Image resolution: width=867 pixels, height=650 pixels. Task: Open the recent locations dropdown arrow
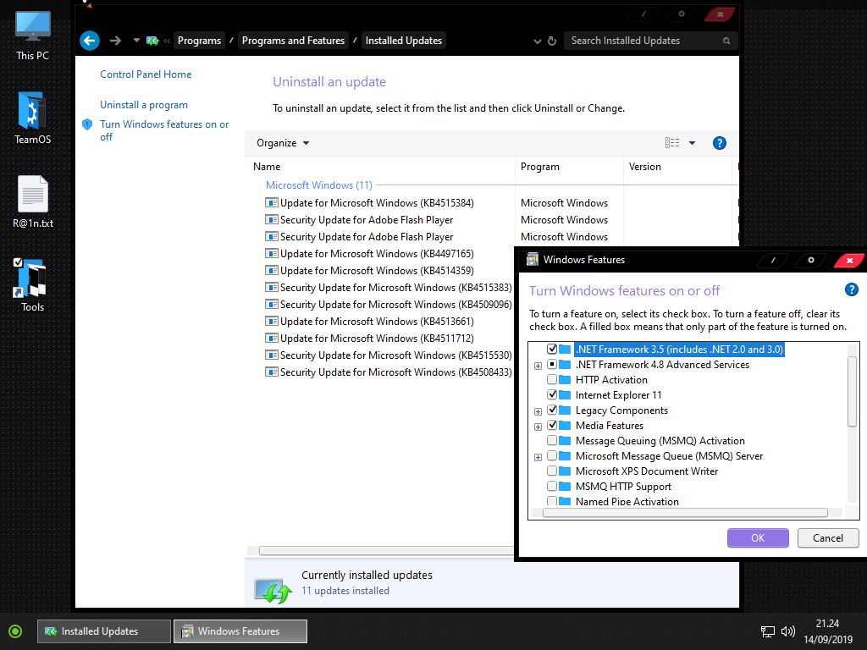(x=136, y=41)
